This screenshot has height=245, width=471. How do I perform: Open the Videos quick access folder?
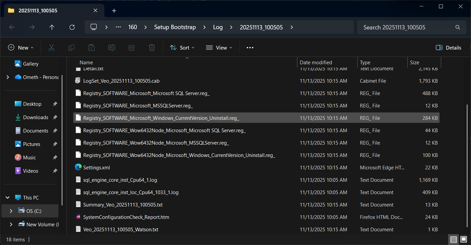(x=30, y=171)
